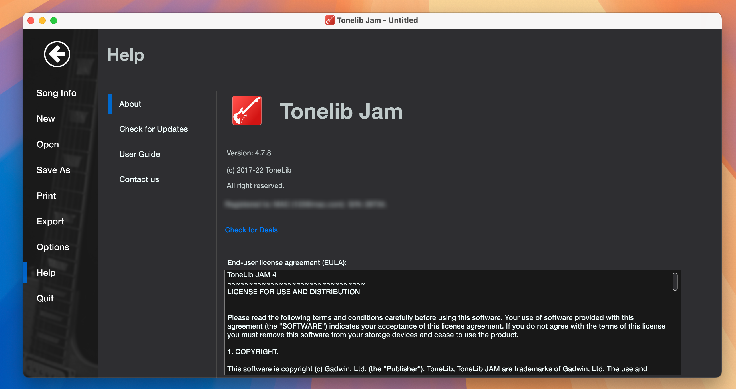Open the Song Info page

[x=56, y=93]
